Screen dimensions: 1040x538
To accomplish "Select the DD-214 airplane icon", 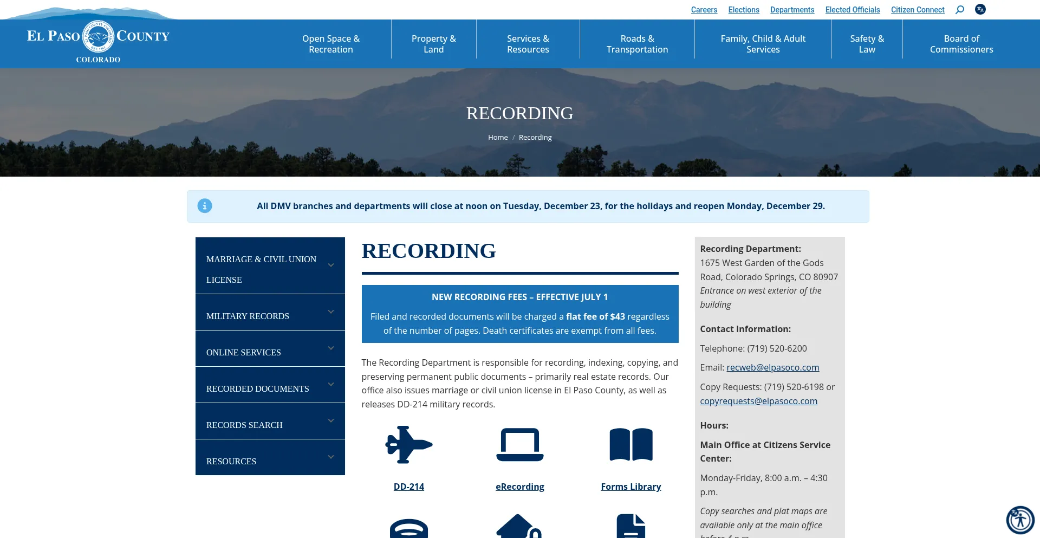I will click(408, 445).
